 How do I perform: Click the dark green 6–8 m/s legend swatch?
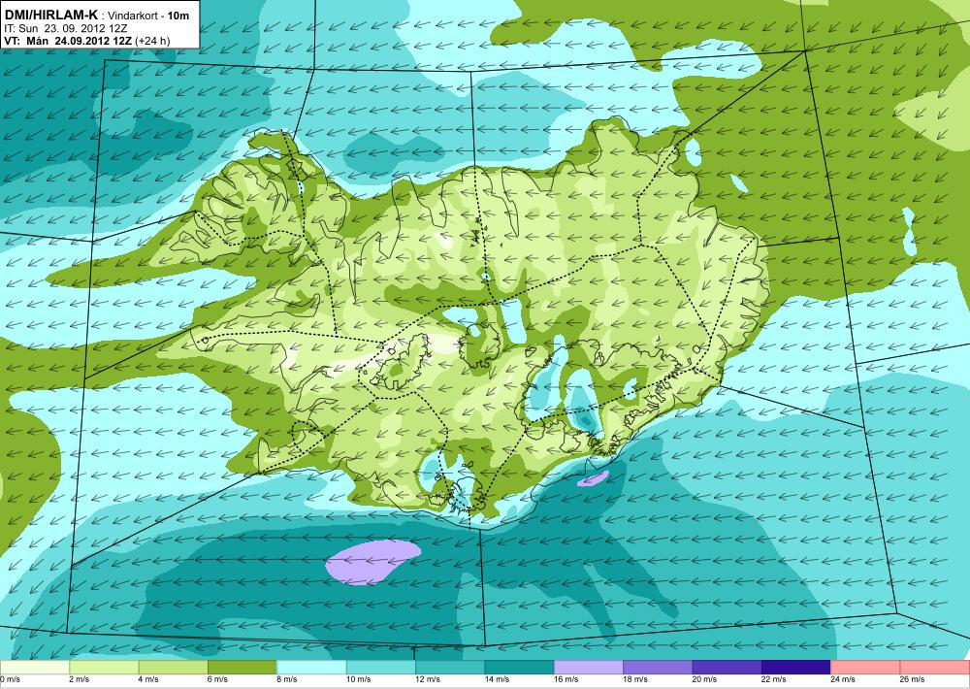coord(242,668)
